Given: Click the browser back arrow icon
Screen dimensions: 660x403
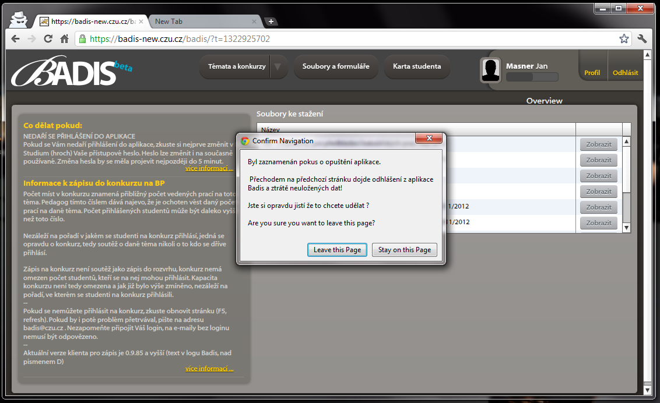Looking at the screenshot, I should pyautogui.click(x=16, y=39).
